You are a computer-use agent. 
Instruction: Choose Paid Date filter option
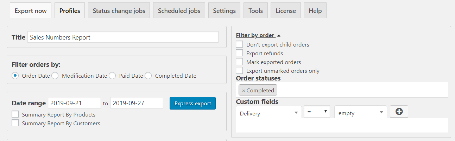click(x=112, y=76)
